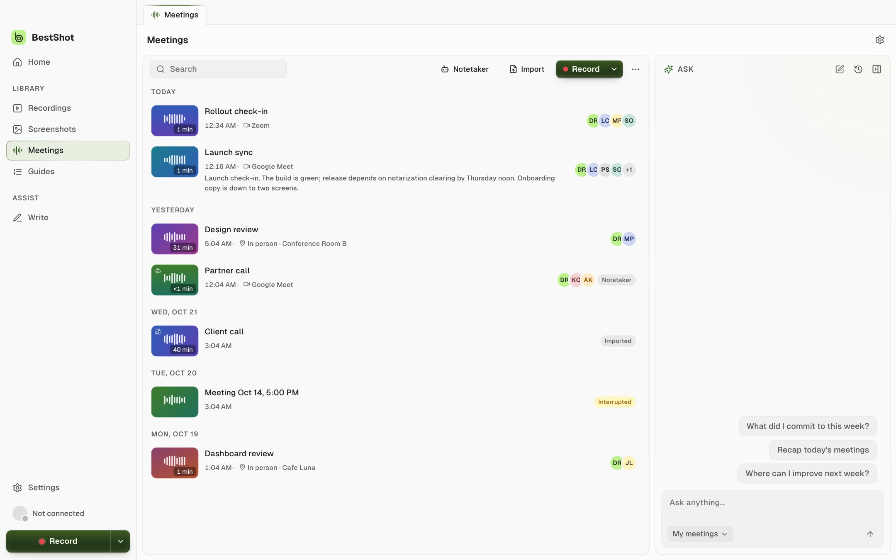Click the Notetaker tag on Partner call
Screen dimensions: 896x560
coord(616,280)
